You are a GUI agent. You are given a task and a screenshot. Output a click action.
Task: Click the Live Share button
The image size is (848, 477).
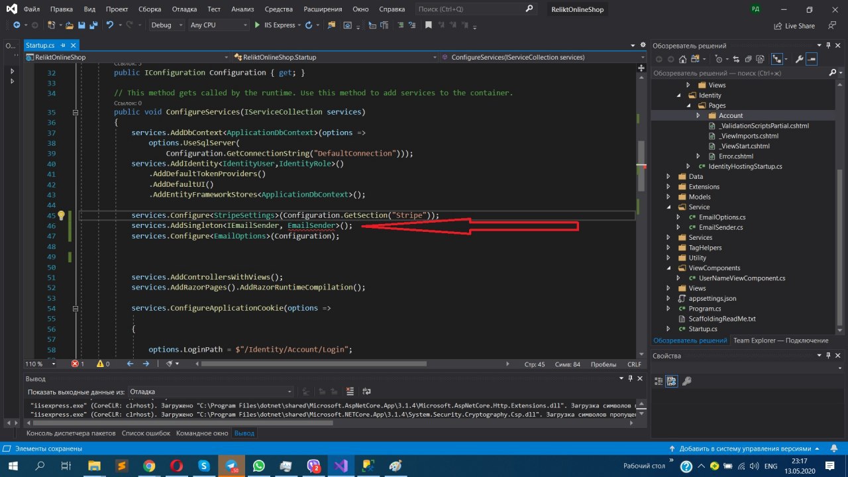pyautogui.click(x=794, y=26)
